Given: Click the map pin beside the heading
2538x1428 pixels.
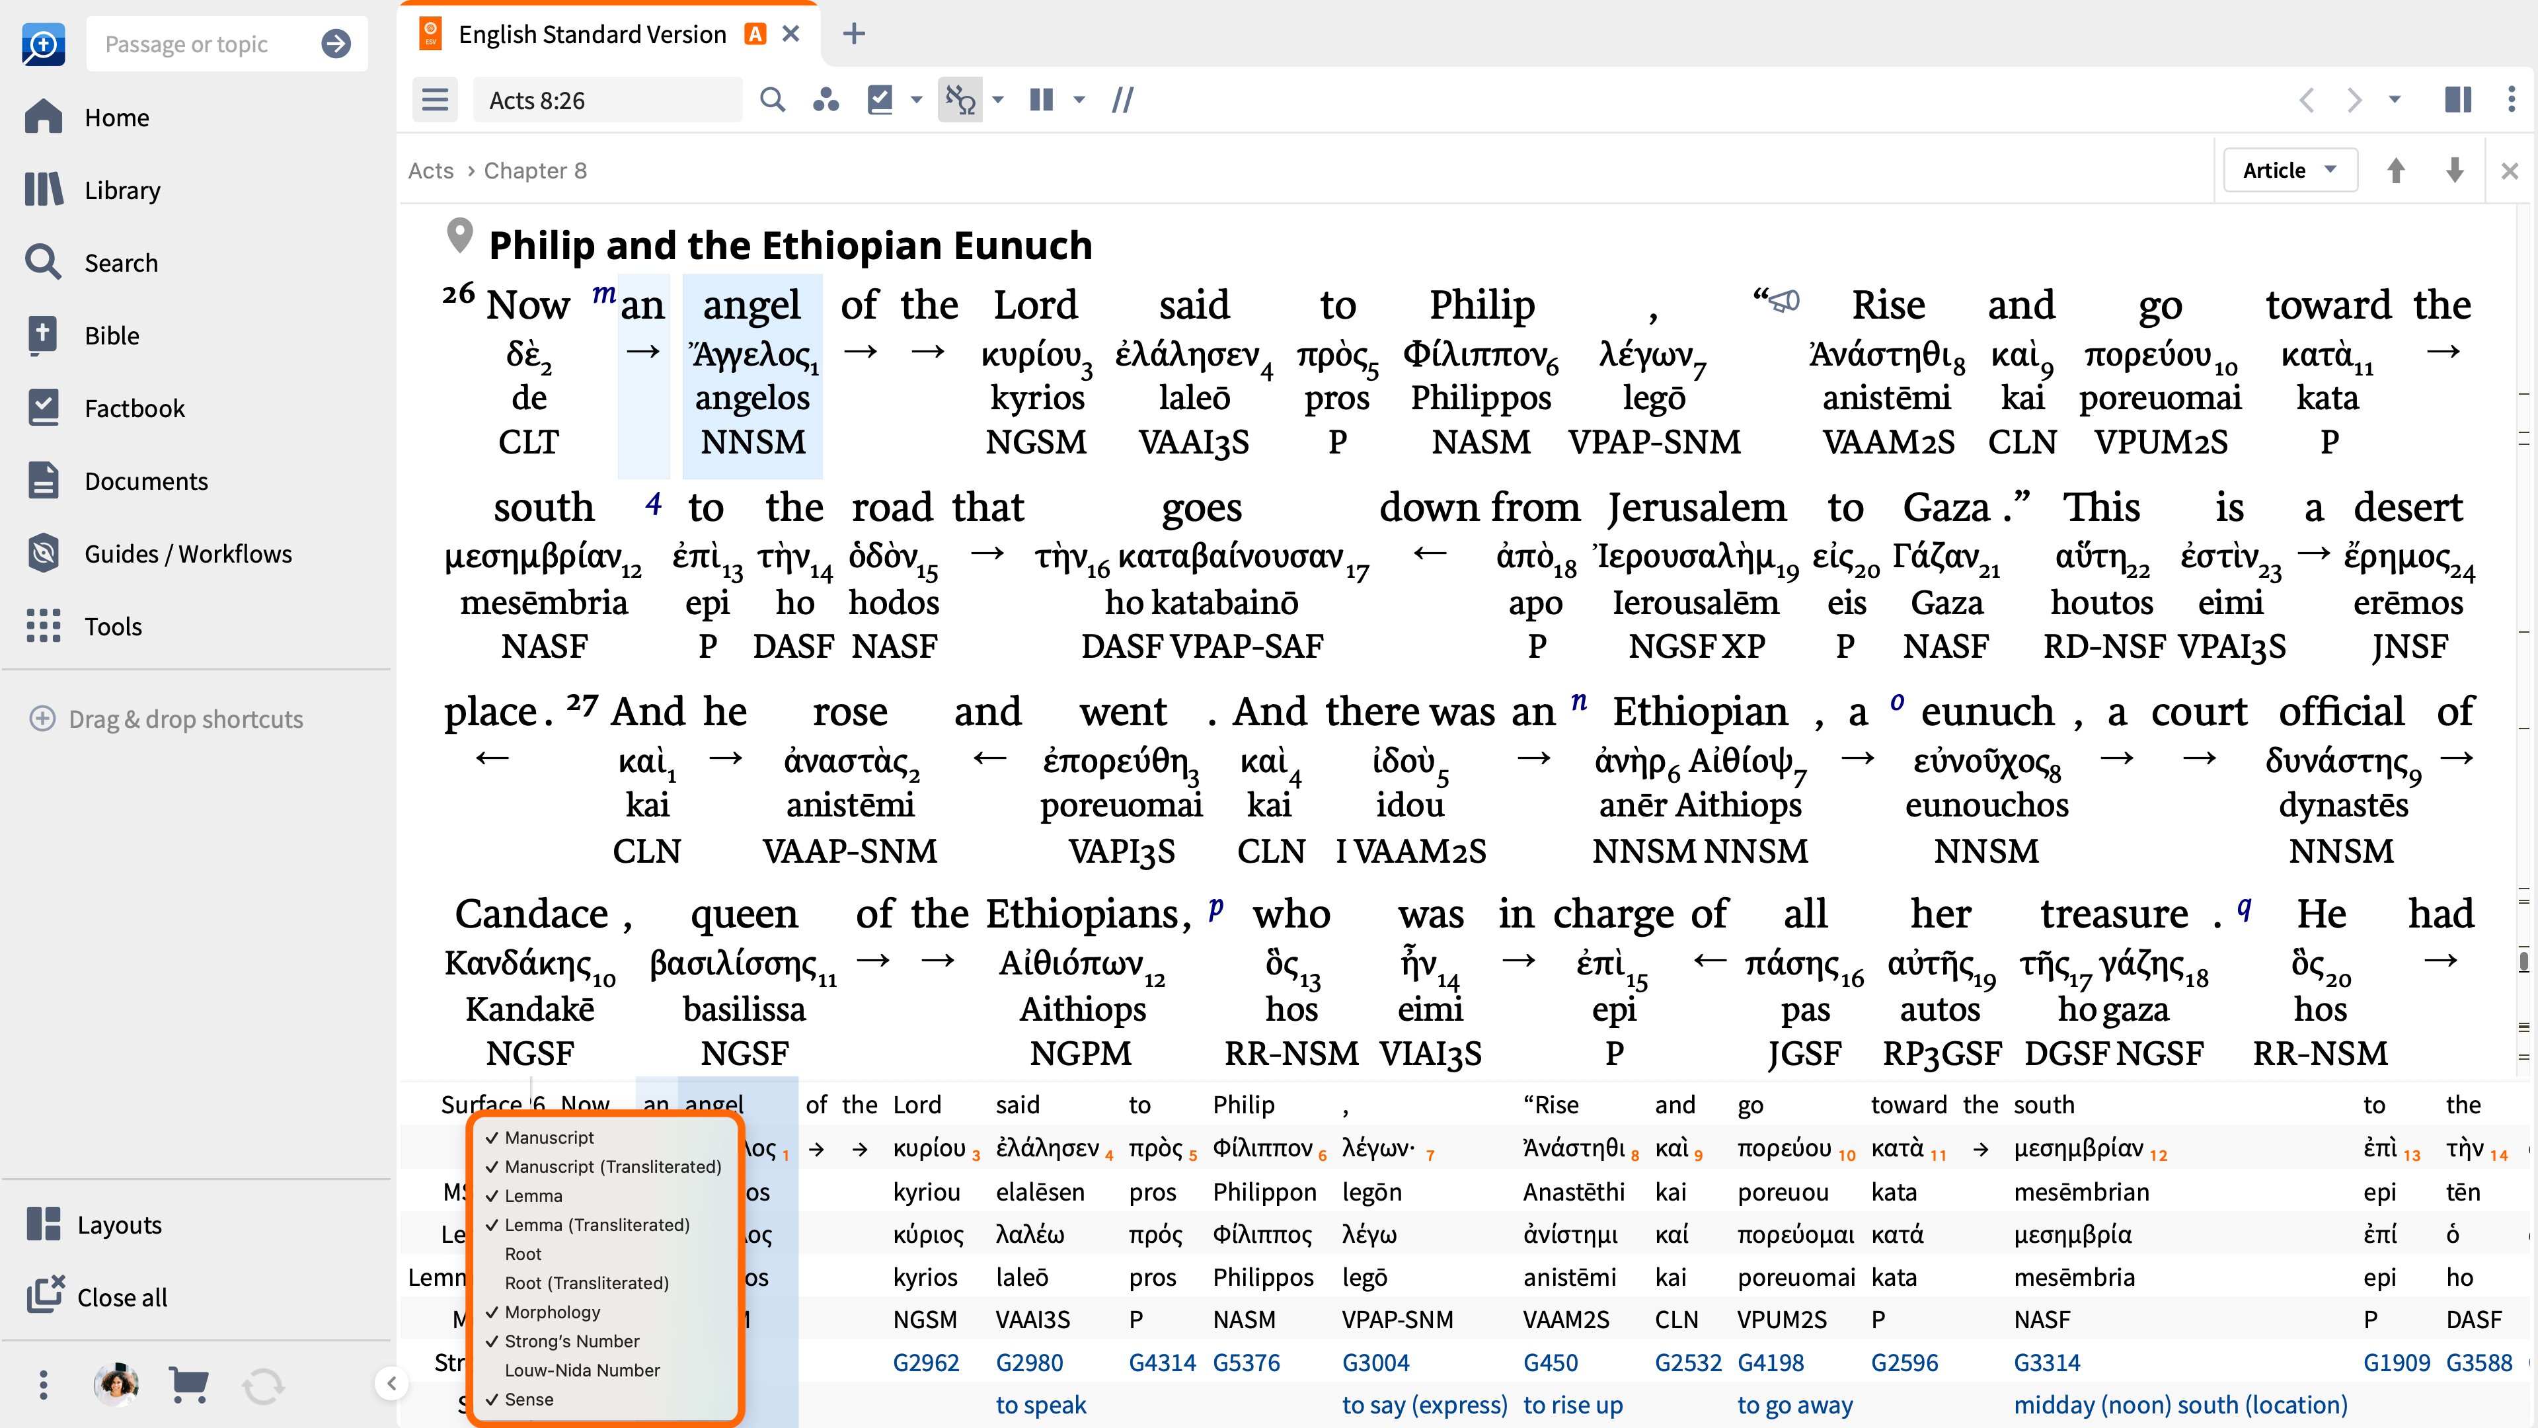Looking at the screenshot, I should pyautogui.click(x=459, y=237).
